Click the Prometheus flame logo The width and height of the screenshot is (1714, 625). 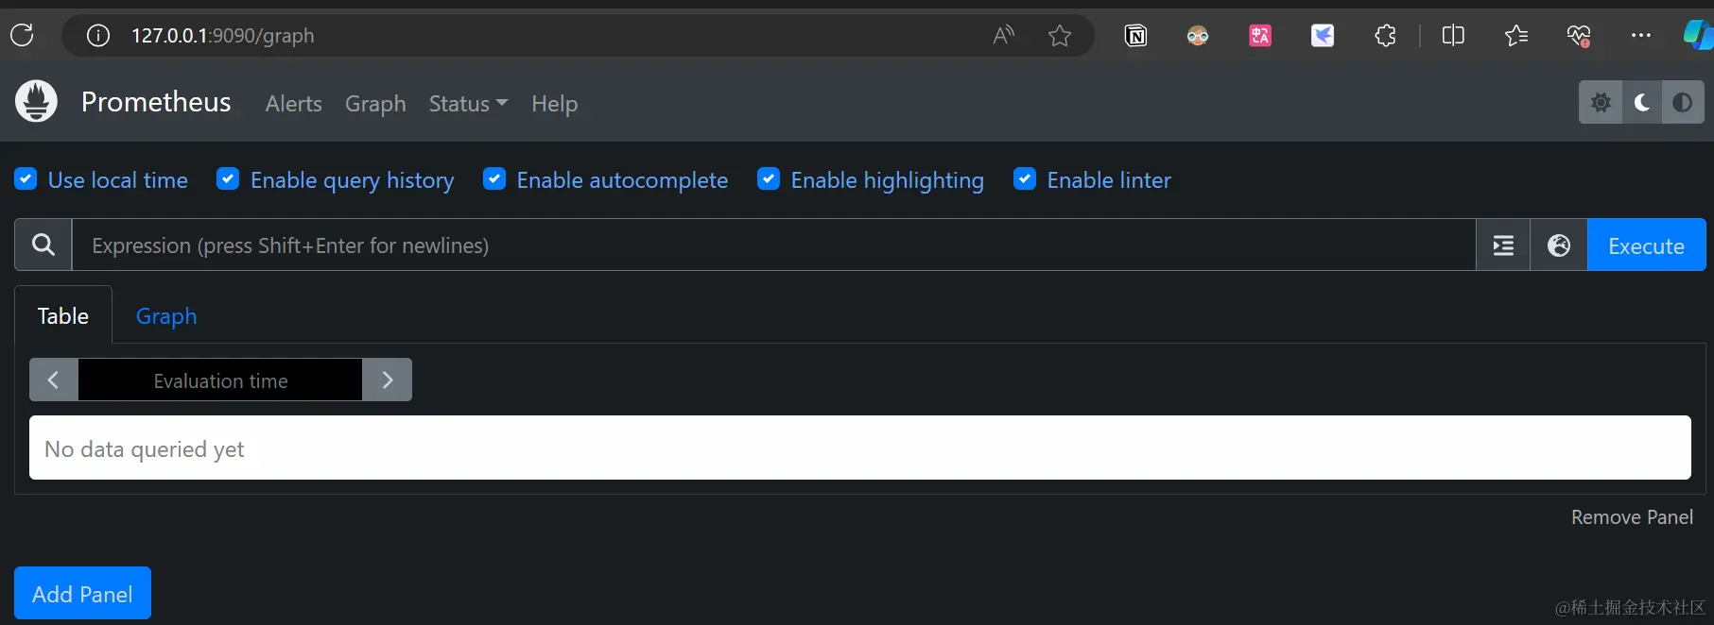(x=37, y=102)
